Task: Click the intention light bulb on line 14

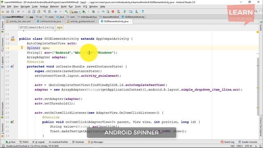Action: [x=22, y=48]
